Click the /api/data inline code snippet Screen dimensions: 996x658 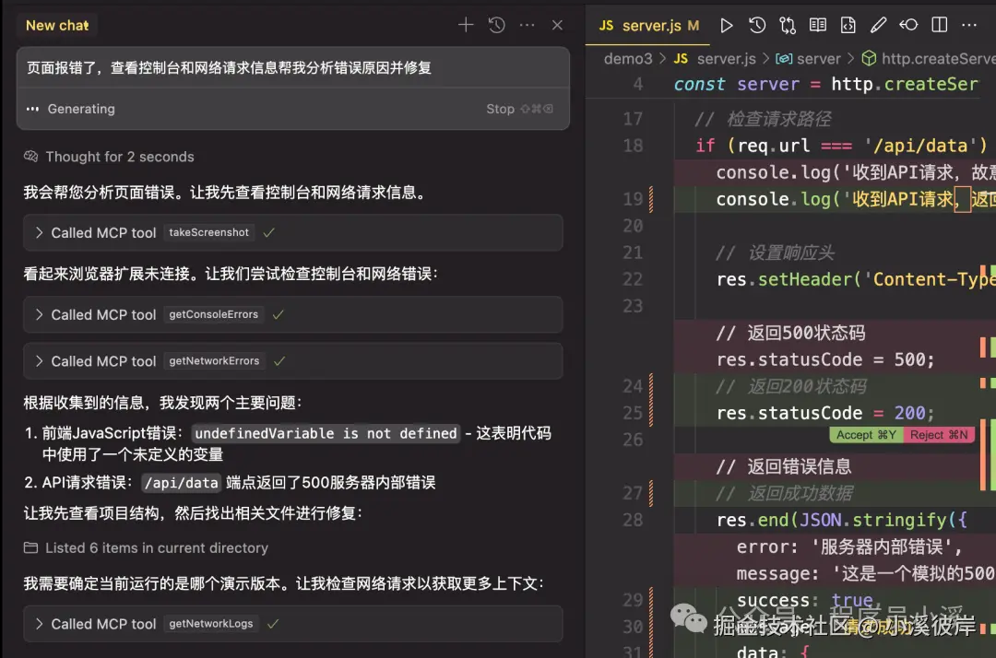click(181, 483)
